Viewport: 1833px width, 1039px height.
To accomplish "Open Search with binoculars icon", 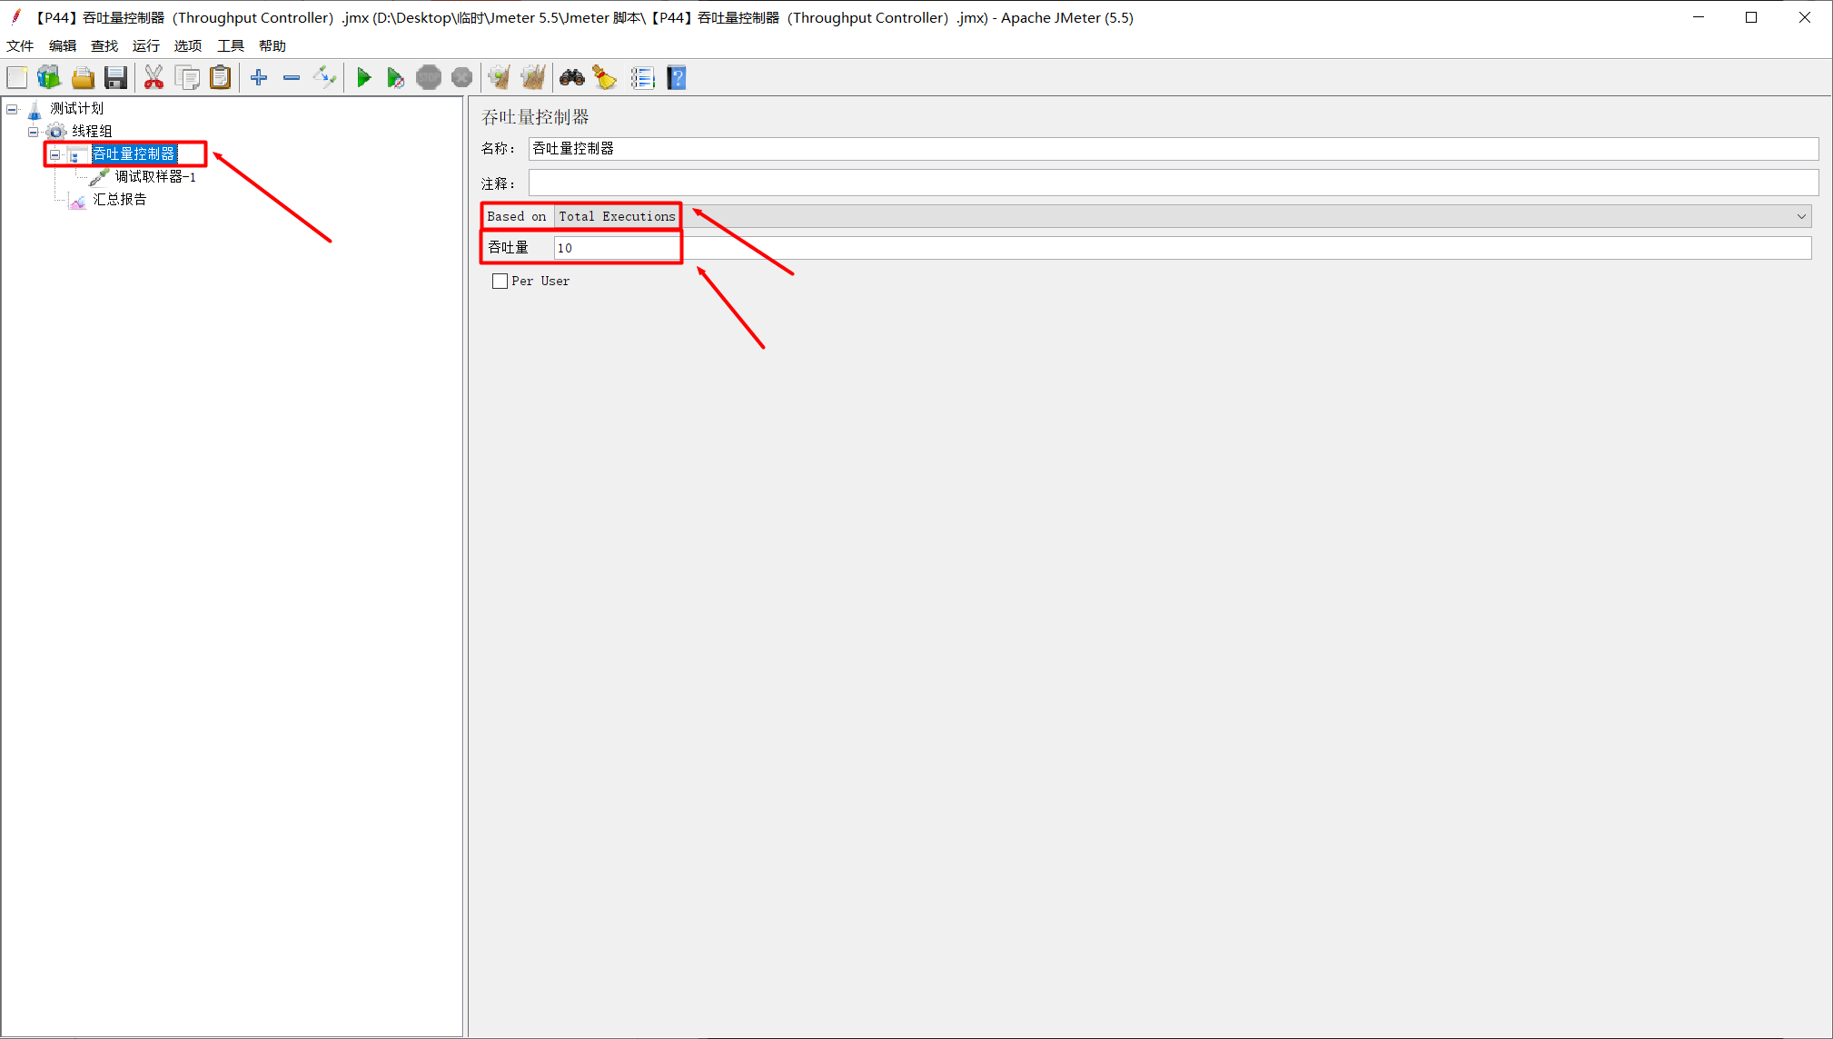I will pyautogui.click(x=571, y=78).
